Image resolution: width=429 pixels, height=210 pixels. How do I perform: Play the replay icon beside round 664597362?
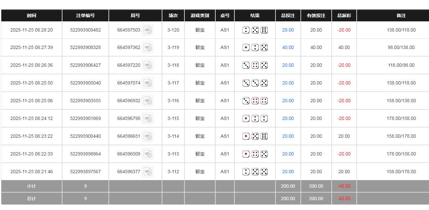(x=148, y=48)
